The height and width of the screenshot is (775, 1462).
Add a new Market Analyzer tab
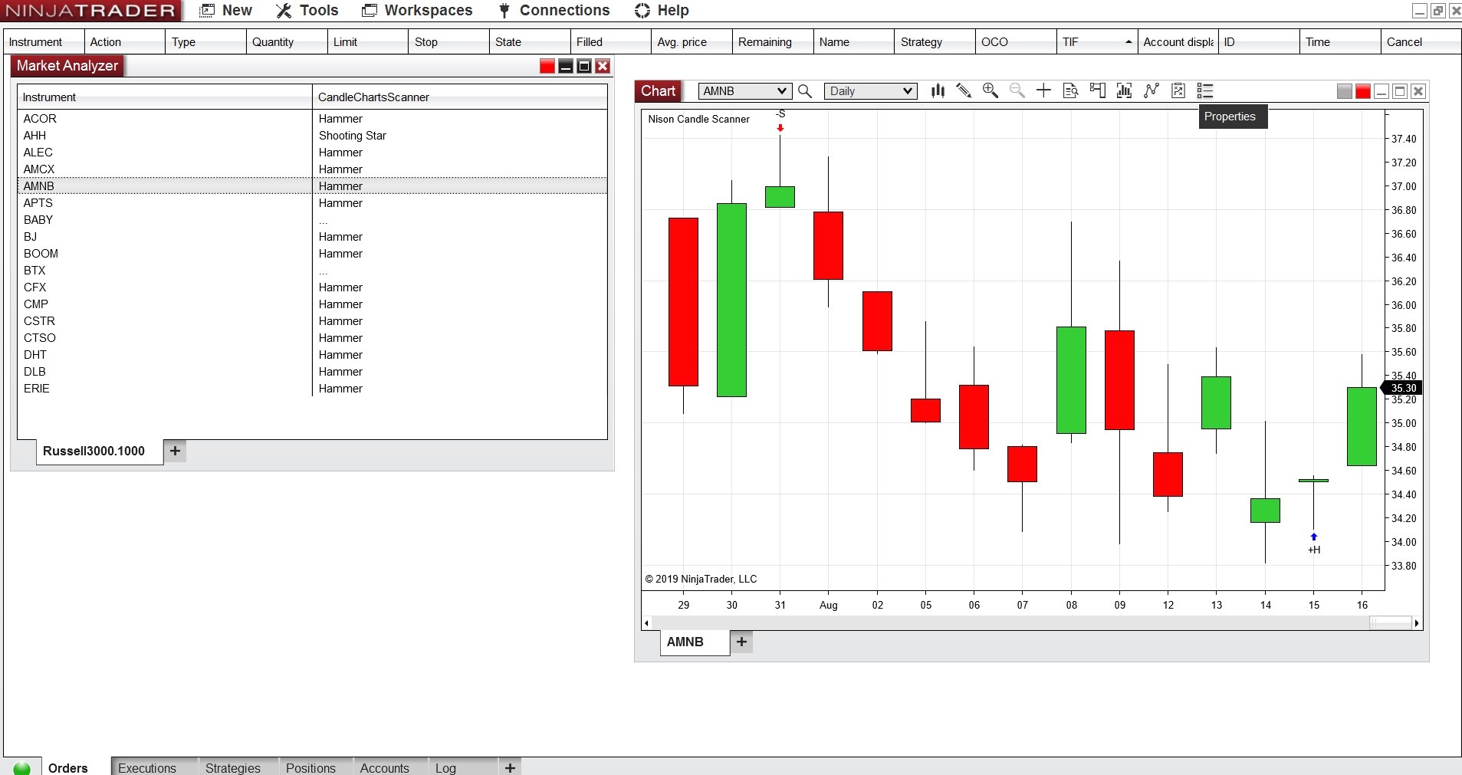click(175, 451)
